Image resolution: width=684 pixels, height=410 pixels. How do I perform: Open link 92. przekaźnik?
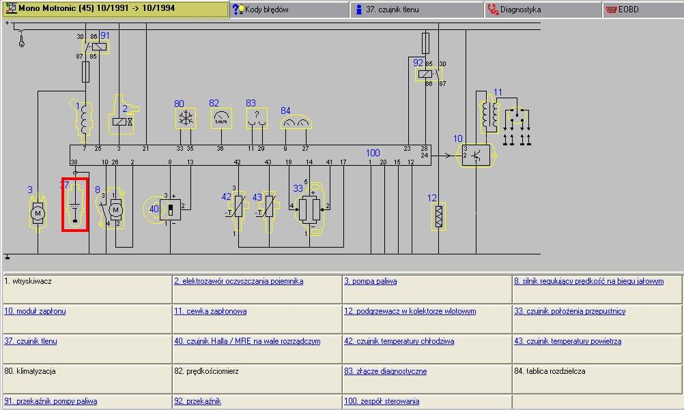click(197, 401)
